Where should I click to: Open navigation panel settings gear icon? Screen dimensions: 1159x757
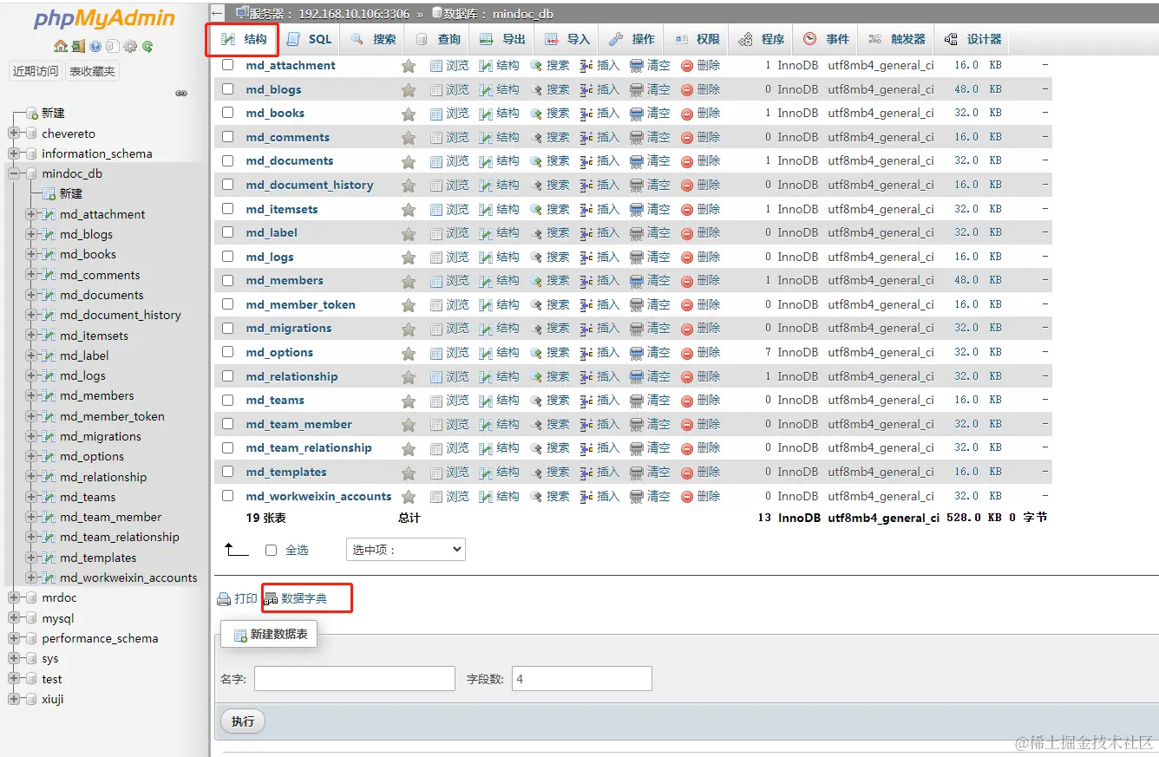click(130, 46)
